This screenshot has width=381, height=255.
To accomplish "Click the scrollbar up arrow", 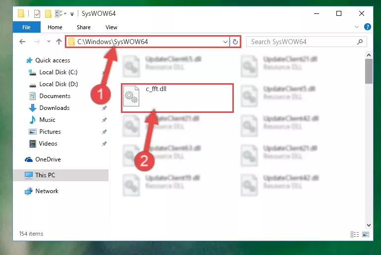I will point(369,55).
